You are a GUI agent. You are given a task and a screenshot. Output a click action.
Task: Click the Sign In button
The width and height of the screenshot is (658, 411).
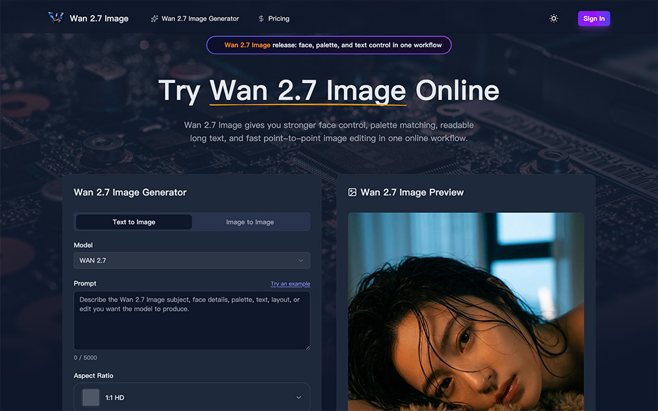click(594, 18)
